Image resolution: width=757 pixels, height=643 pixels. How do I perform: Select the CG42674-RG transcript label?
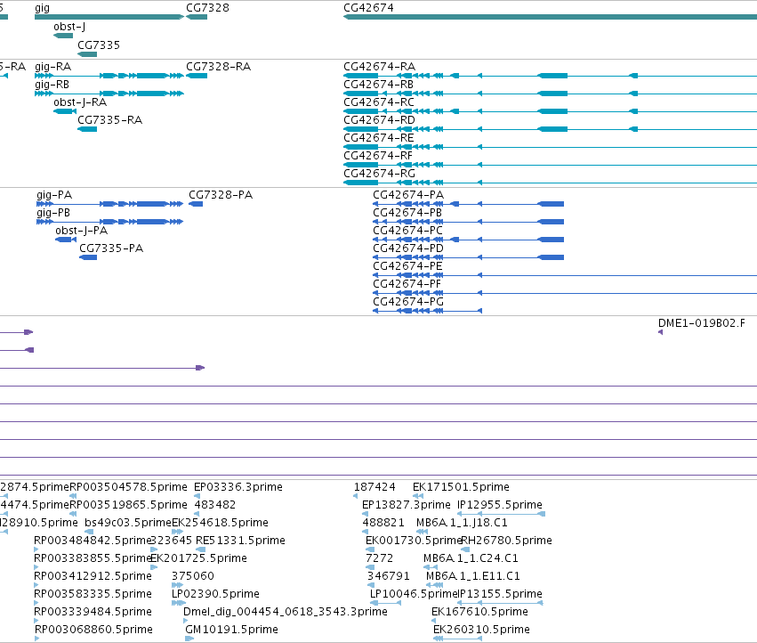[380, 173]
